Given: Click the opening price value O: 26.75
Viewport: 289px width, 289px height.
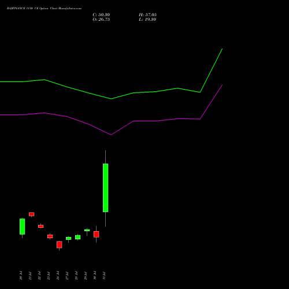Looking at the screenshot, I should [101, 20].
